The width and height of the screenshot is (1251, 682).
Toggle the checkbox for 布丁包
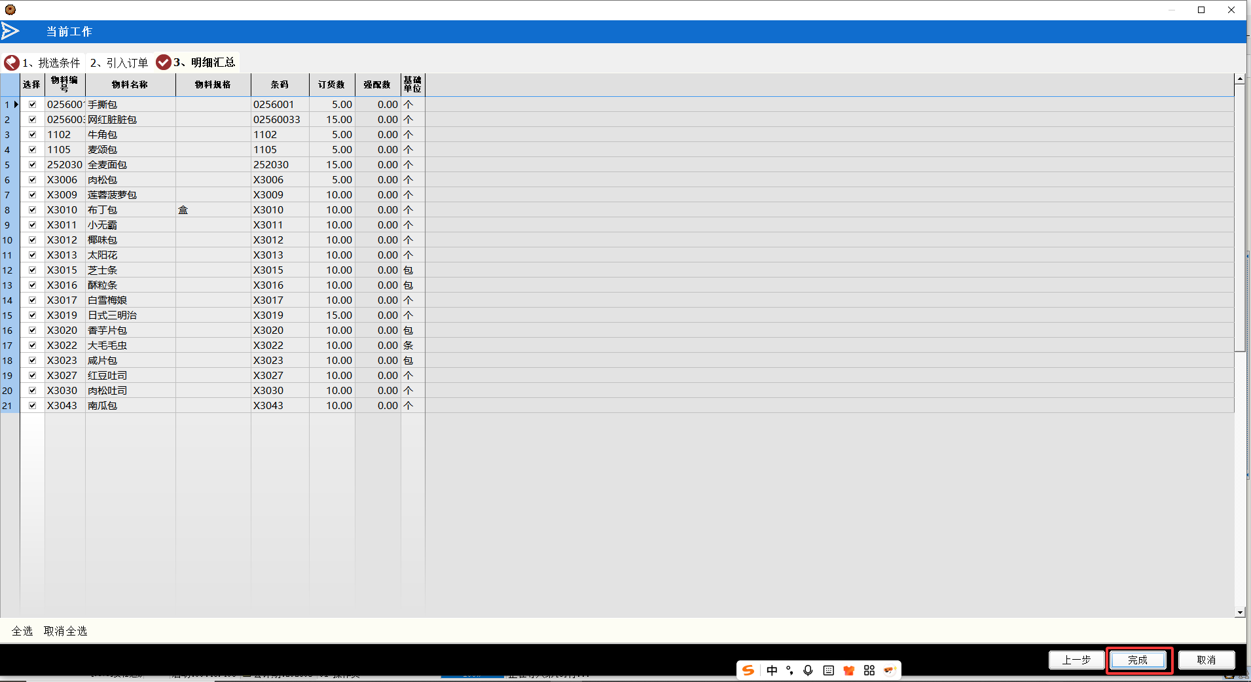pos(32,209)
